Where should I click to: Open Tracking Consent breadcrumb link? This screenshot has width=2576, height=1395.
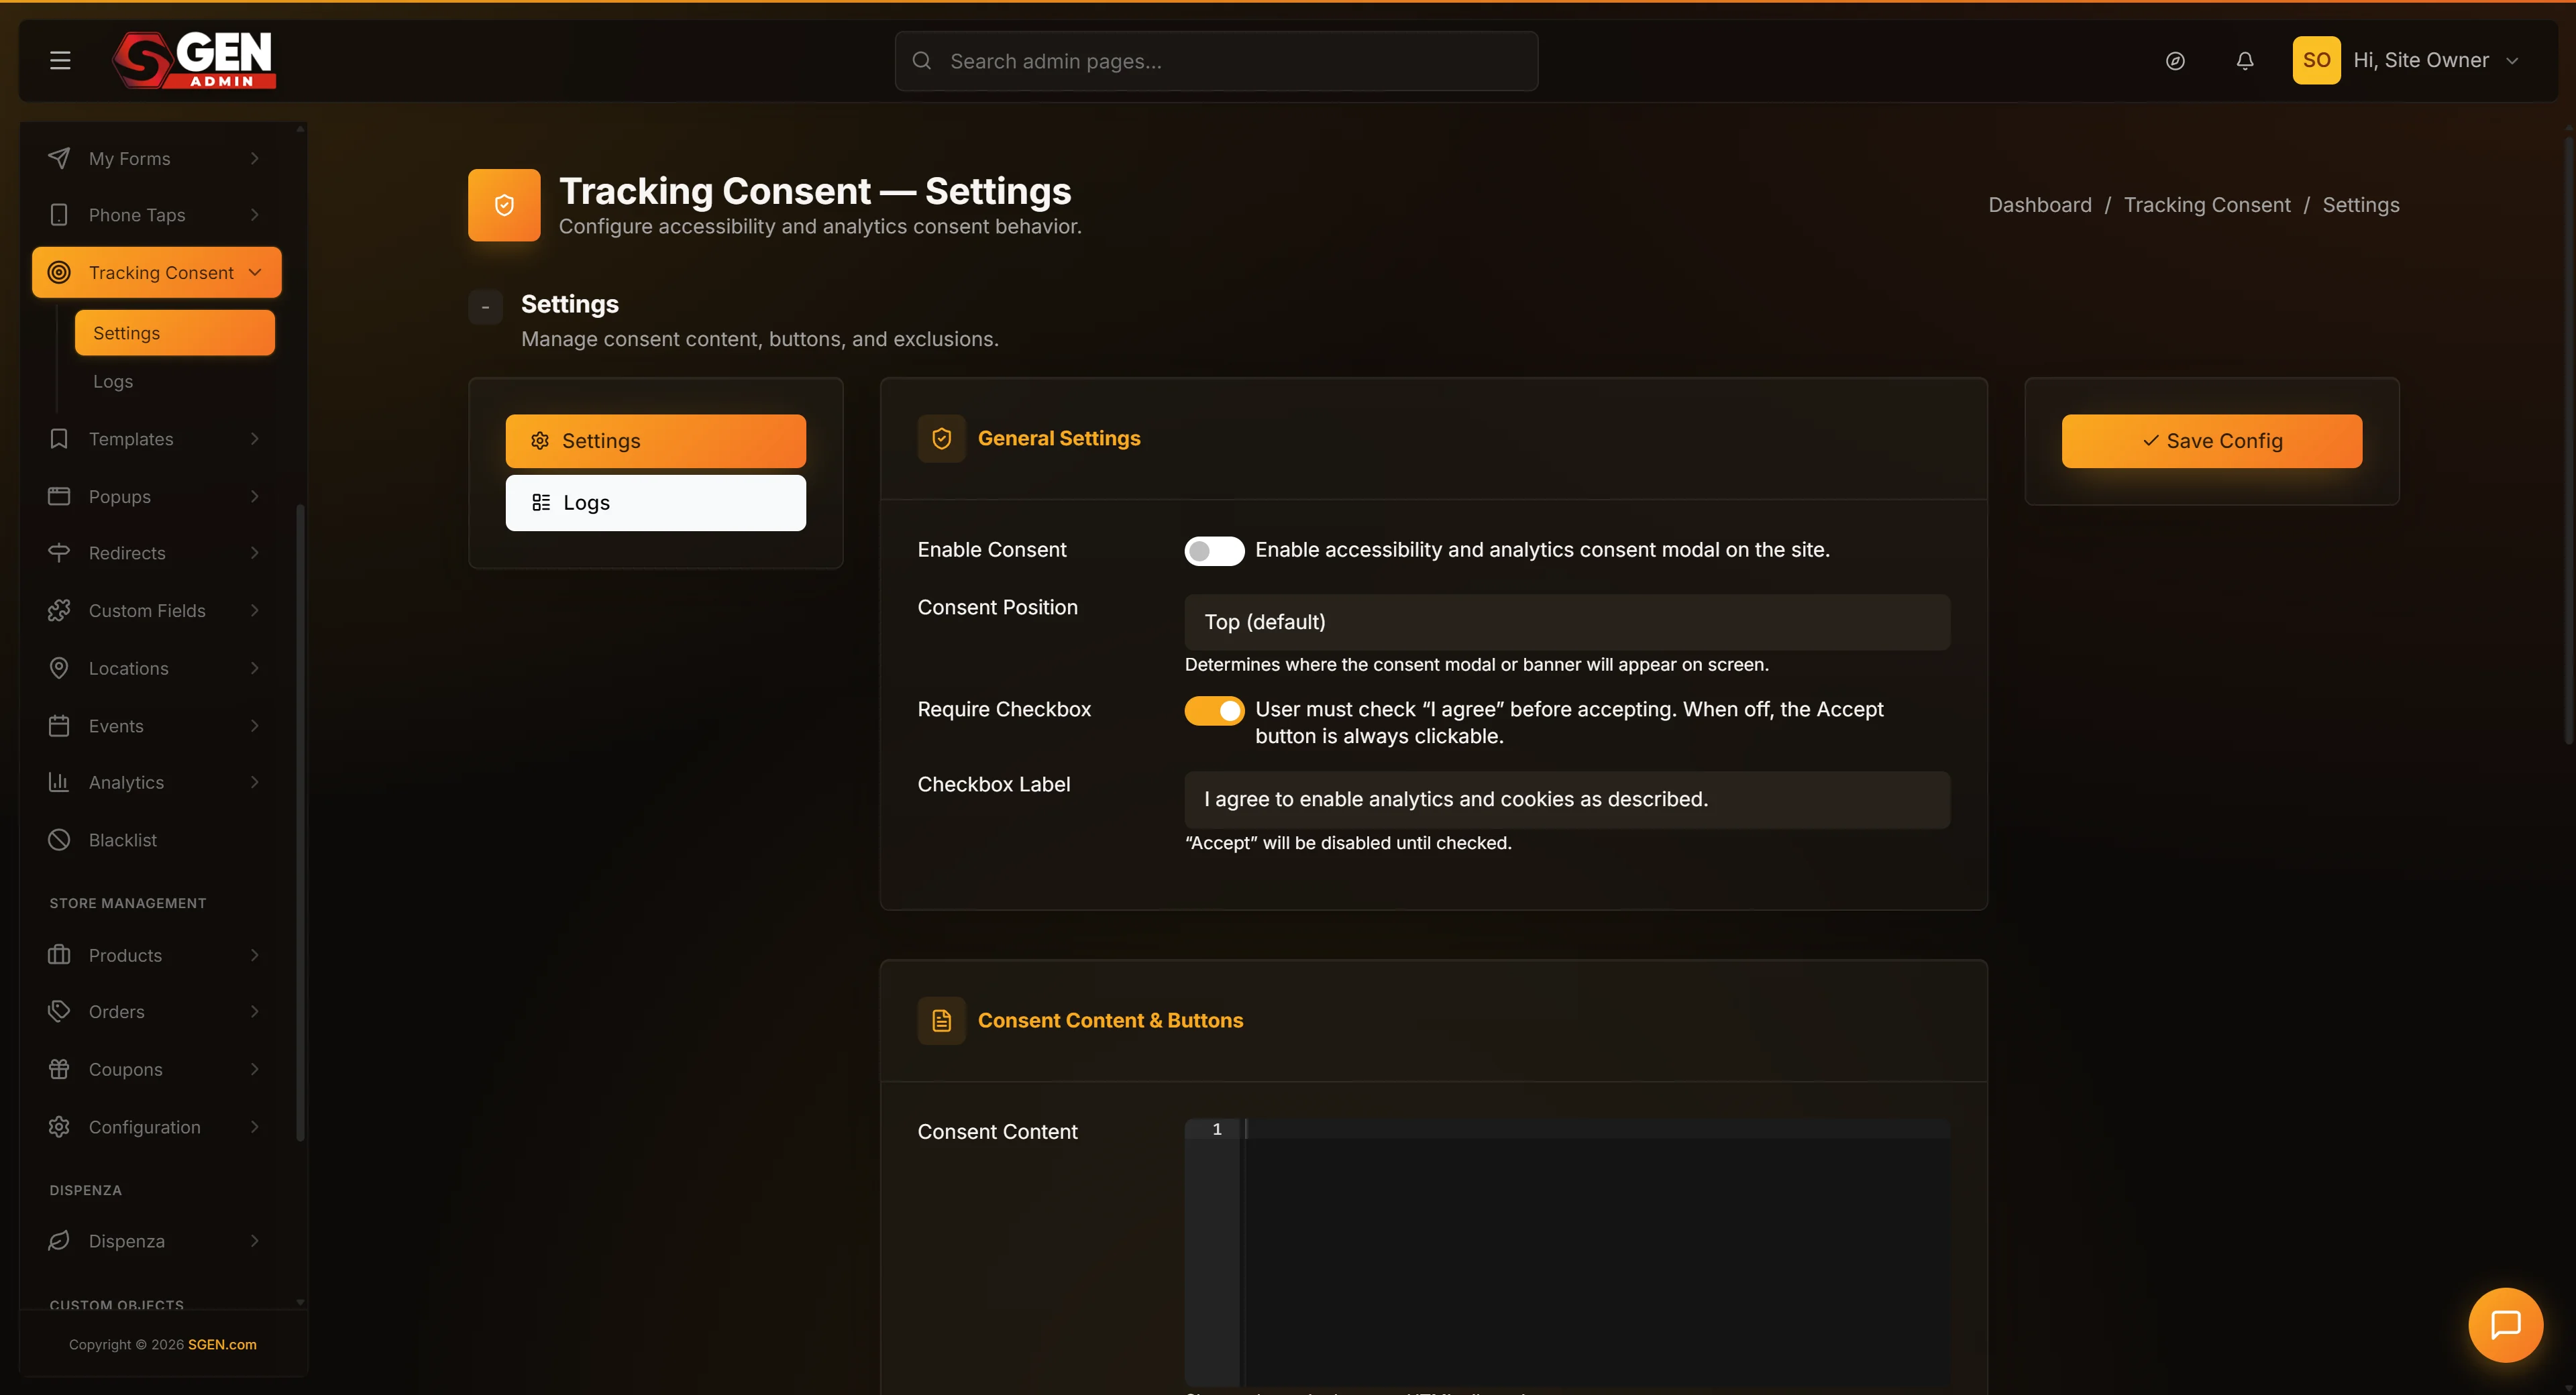click(x=2207, y=205)
